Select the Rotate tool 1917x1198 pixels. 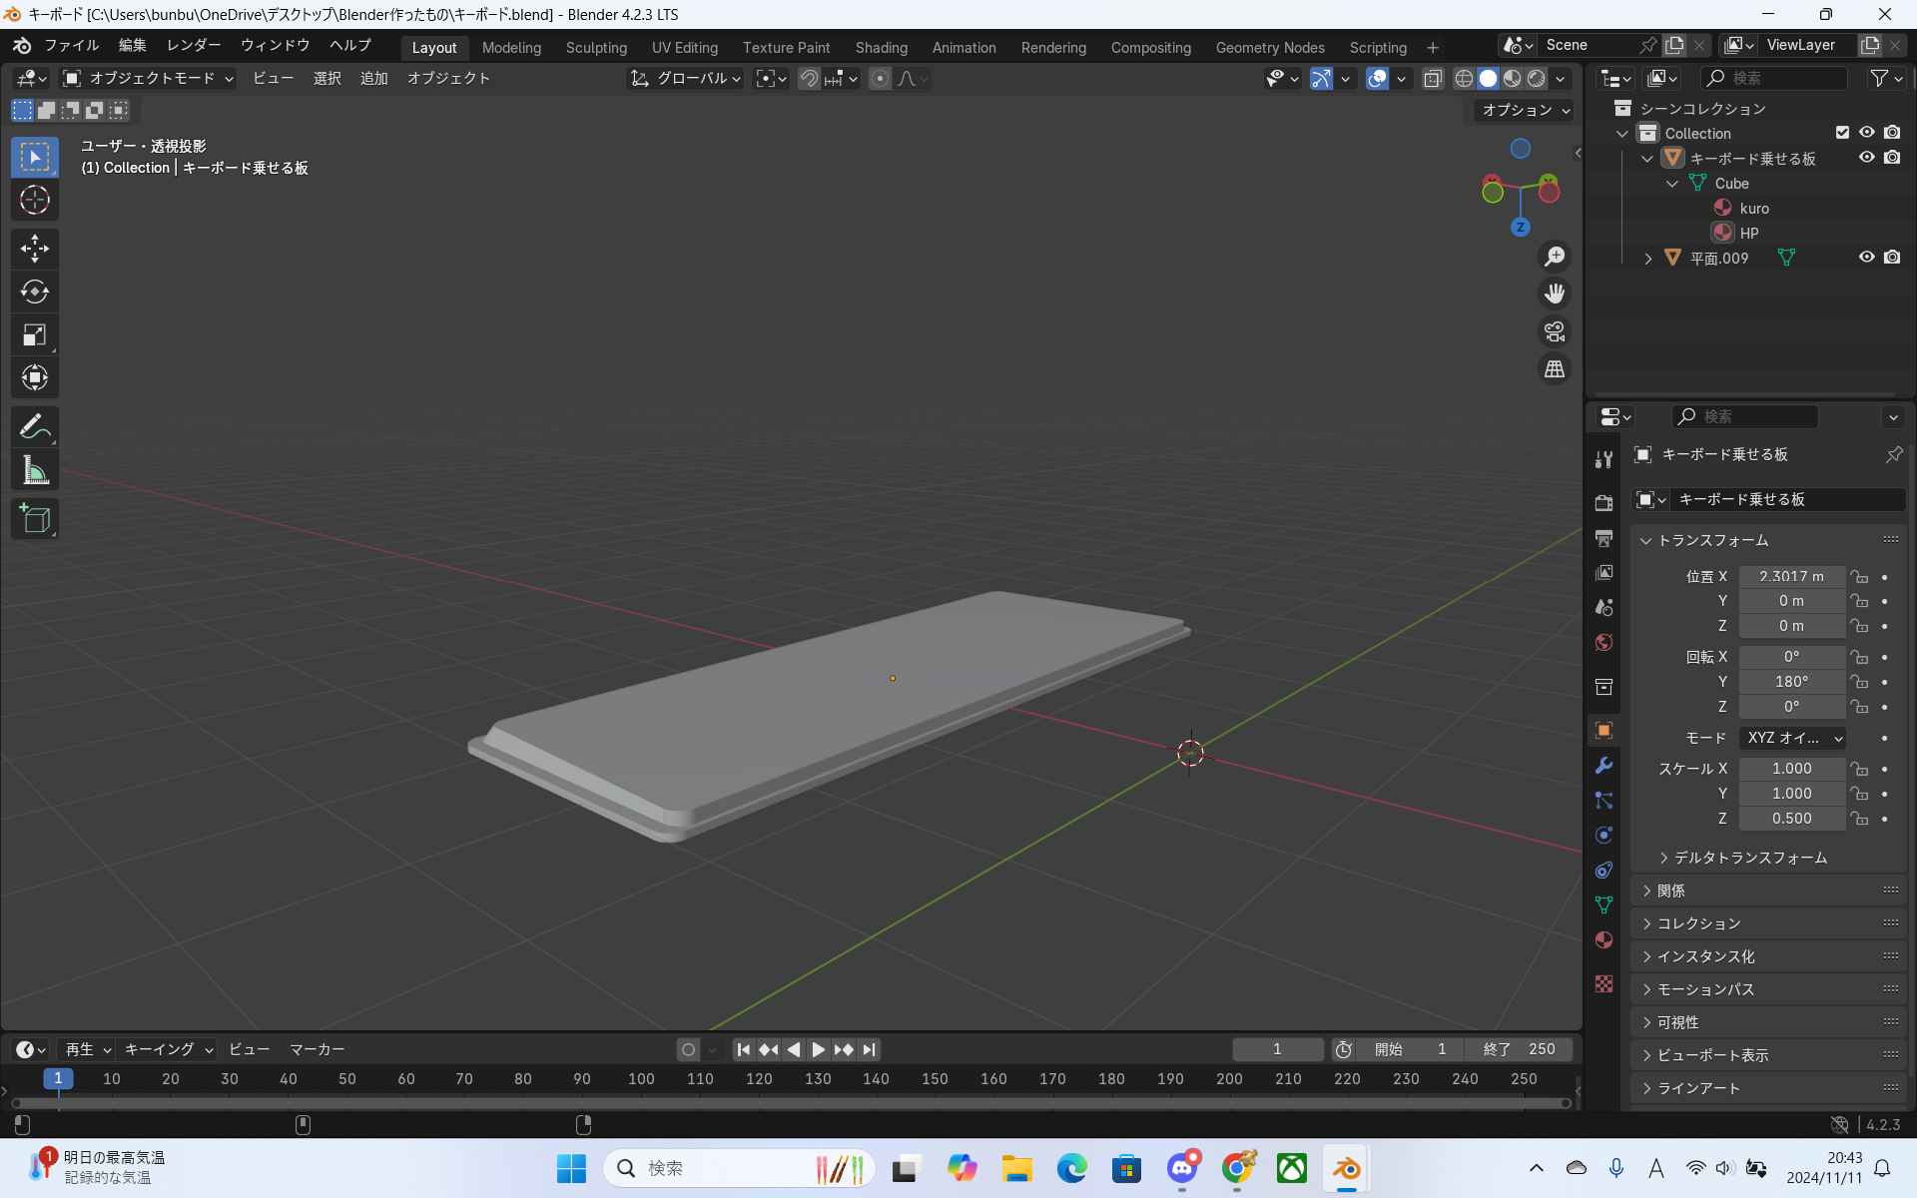click(35, 292)
